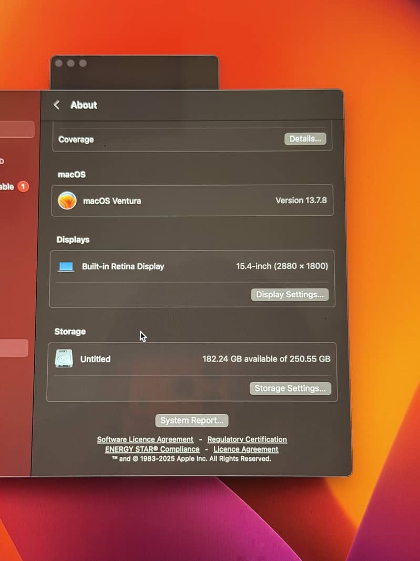Open Display Settings button
This screenshot has width=420, height=561.
click(290, 295)
